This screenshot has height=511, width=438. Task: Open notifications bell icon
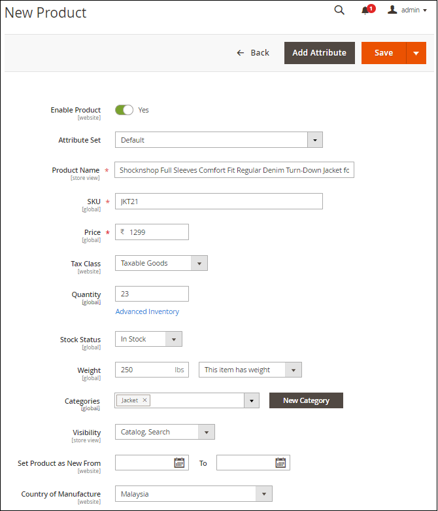point(365,10)
